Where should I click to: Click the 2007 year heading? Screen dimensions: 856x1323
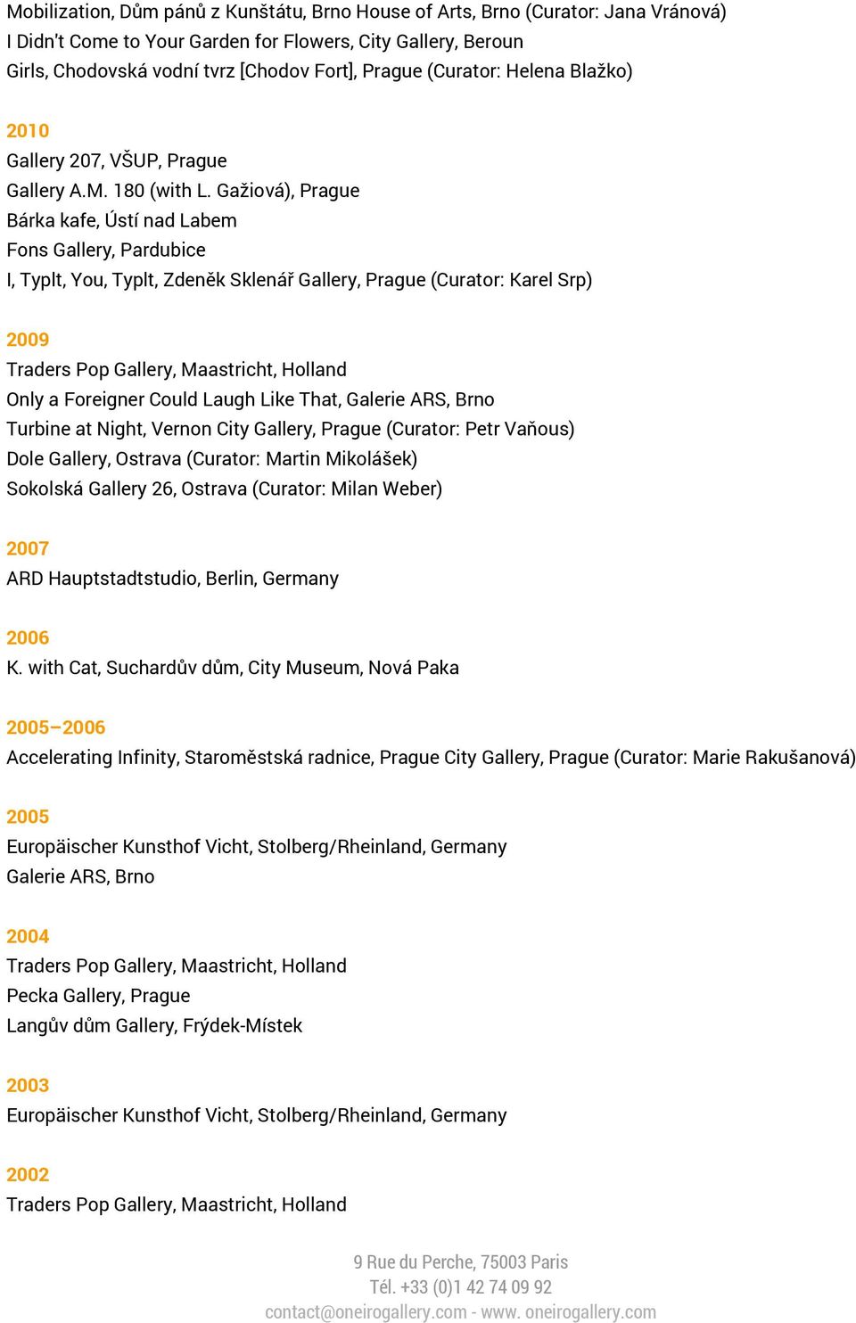click(28, 548)
